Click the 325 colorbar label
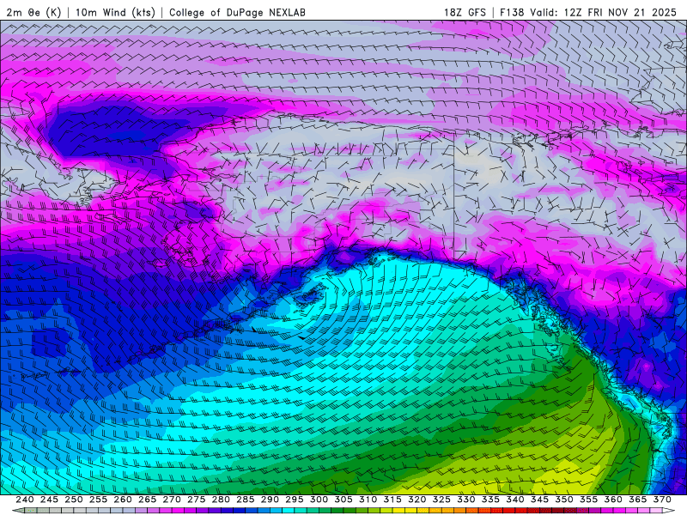Image resolution: width=687 pixels, height=515 pixels. pos(441,500)
